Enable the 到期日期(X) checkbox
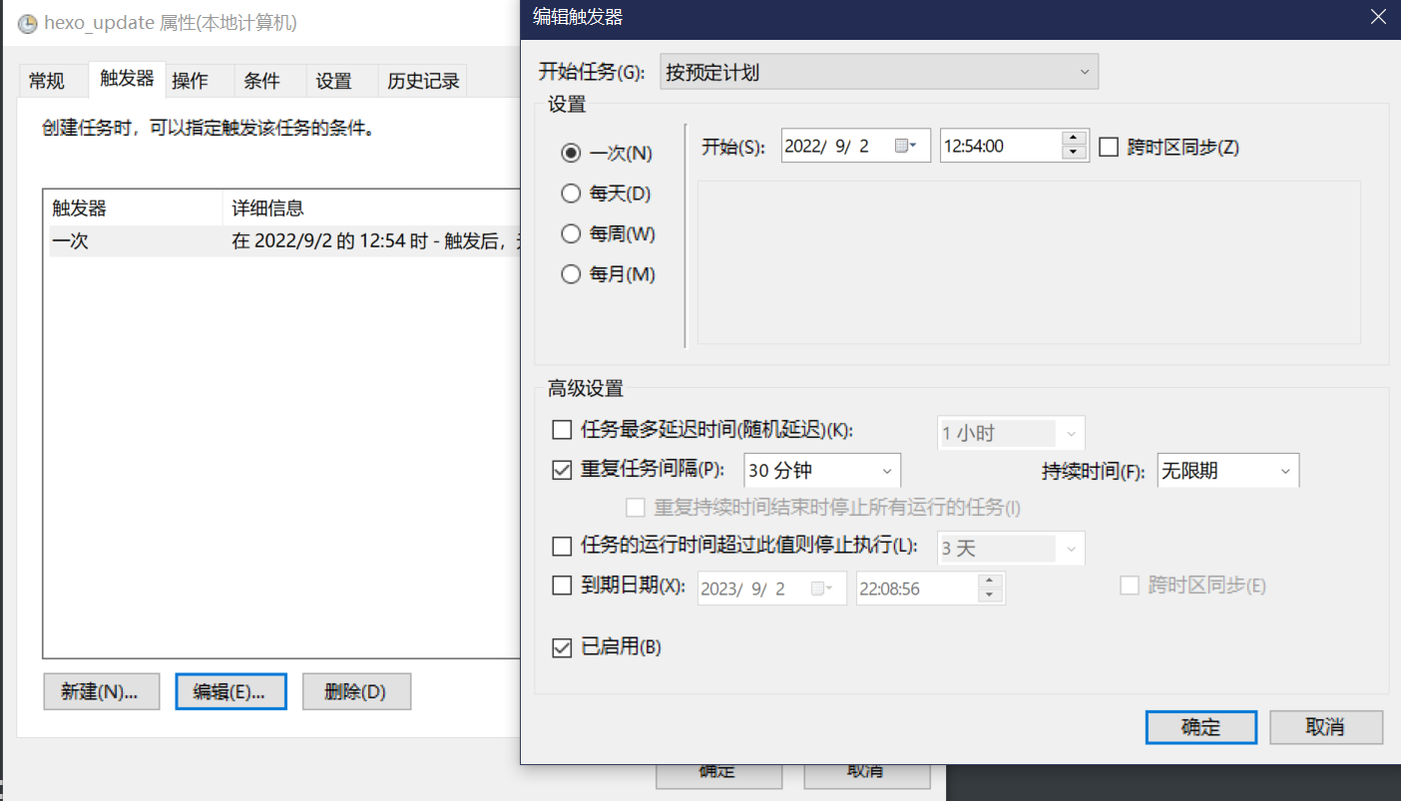The image size is (1401, 801). click(562, 586)
